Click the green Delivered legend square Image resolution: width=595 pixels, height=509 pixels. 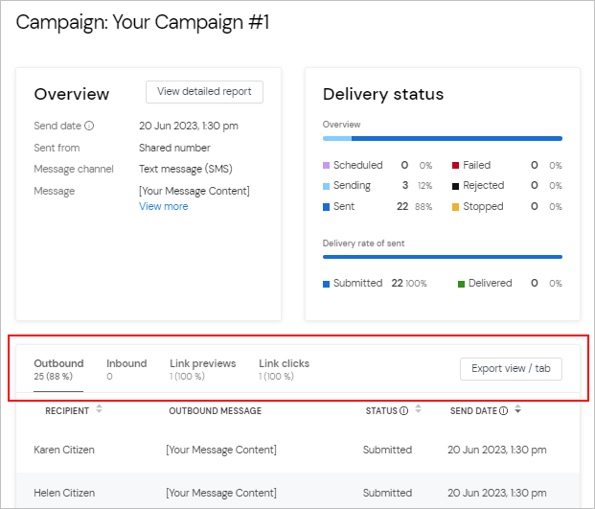click(462, 284)
